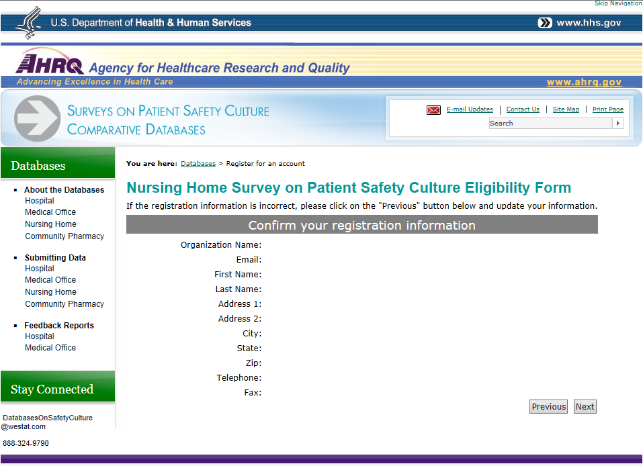Select Community Pharmacy under Submitting Data

tap(65, 304)
